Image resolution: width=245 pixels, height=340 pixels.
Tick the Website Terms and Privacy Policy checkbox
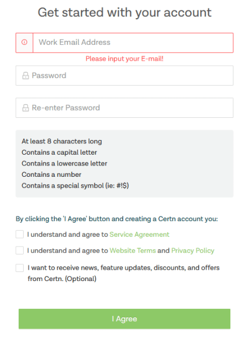pos(19,250)
